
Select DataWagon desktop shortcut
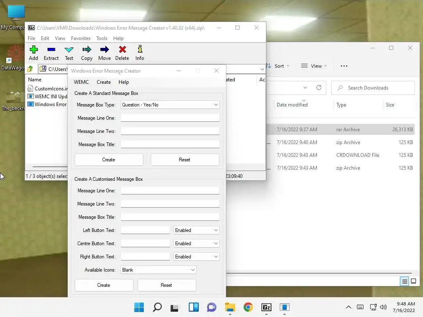click(13, 58)
